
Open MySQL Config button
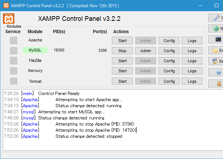tap(169, 51)
